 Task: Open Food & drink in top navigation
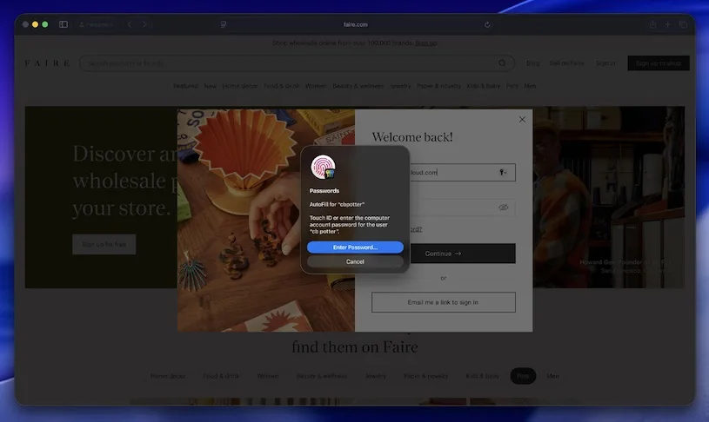[281, 86]
